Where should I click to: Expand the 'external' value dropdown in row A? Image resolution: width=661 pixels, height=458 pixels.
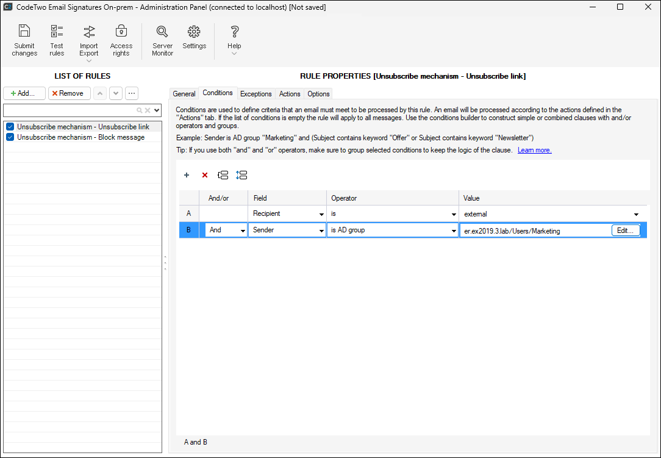tap(636, 214)
